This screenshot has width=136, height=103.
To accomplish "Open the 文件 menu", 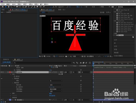I will click(3, 4).
